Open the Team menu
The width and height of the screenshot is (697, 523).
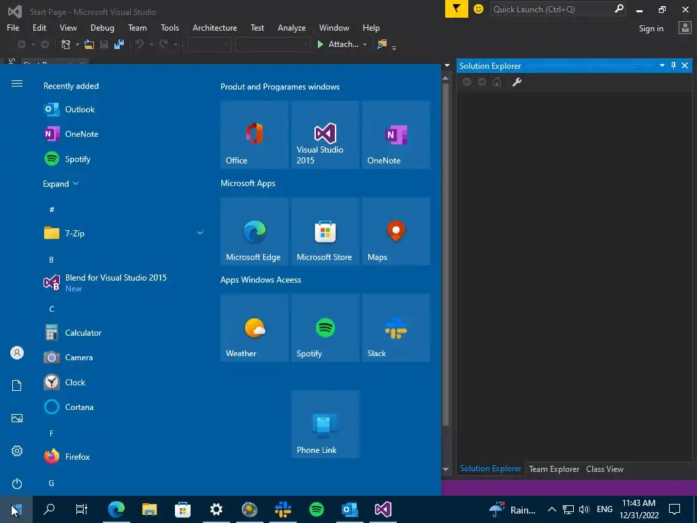137,27
